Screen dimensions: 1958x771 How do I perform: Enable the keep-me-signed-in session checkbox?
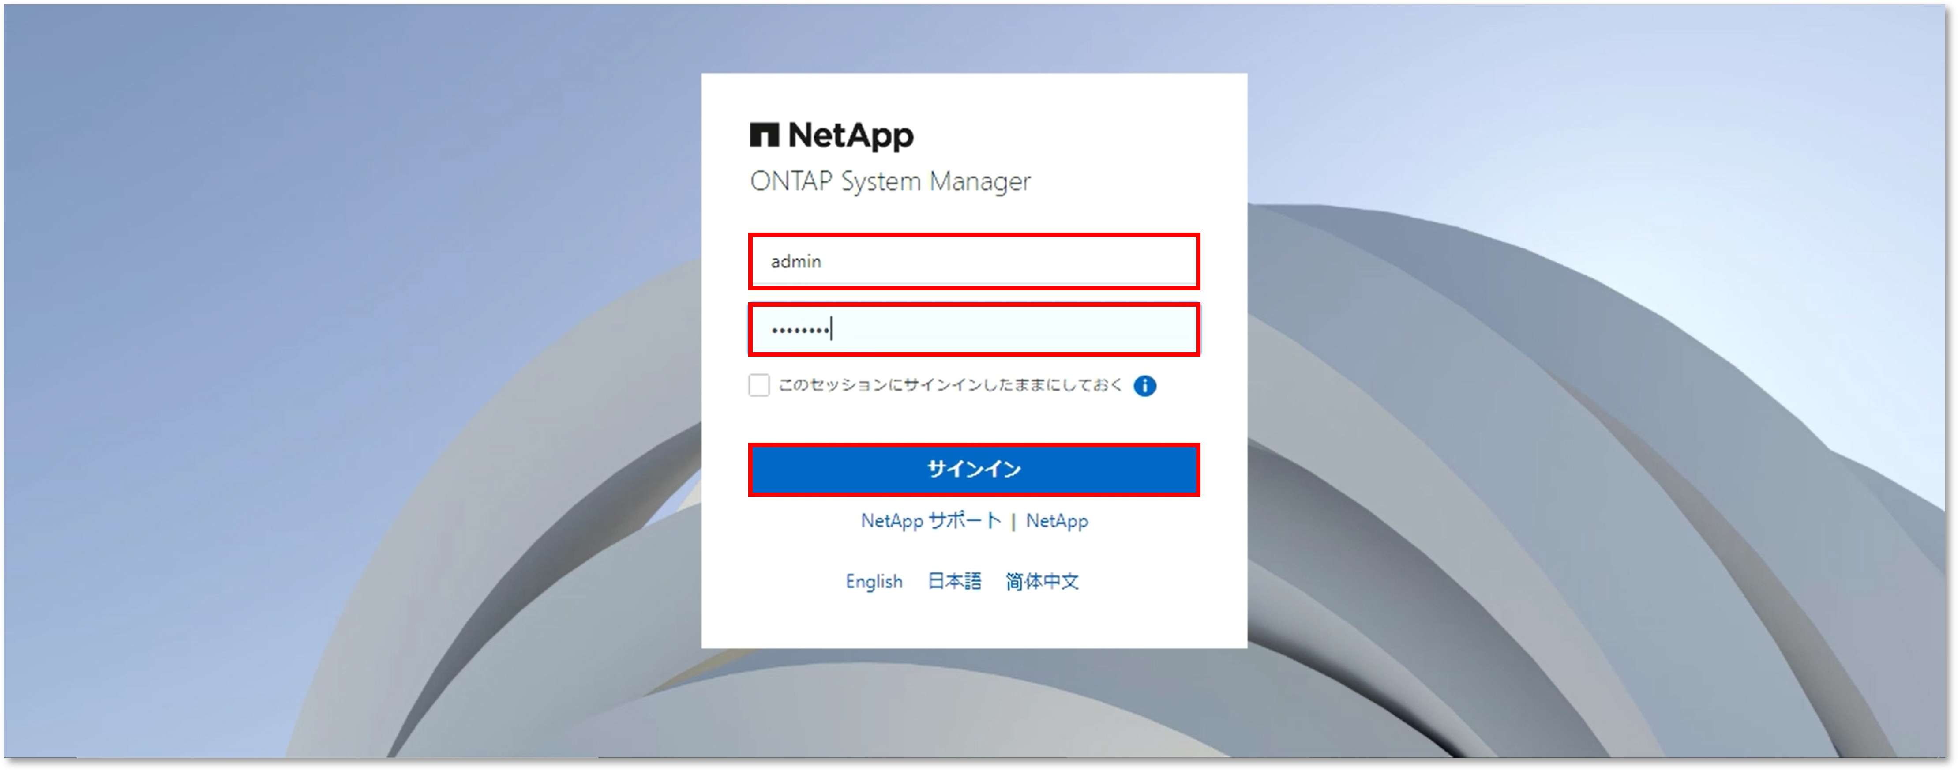[x=758, y=386]
